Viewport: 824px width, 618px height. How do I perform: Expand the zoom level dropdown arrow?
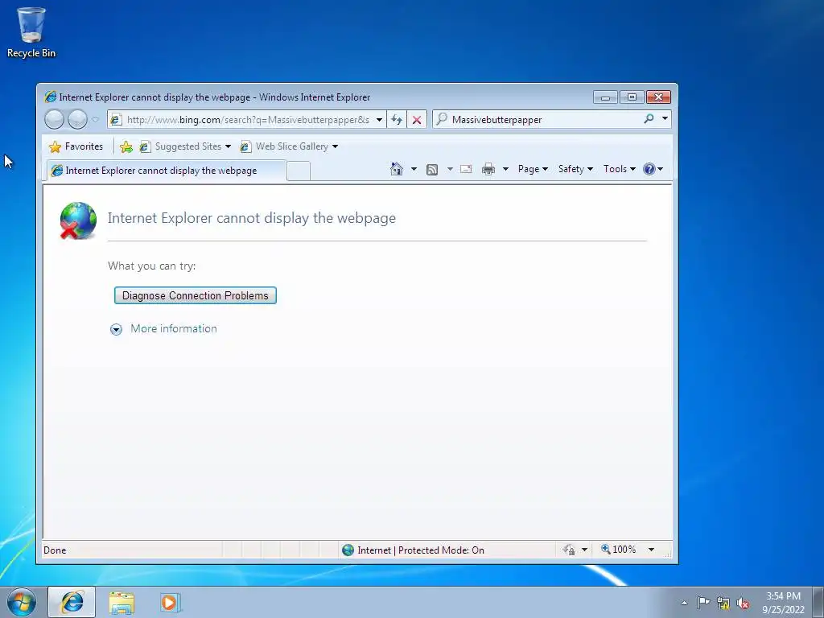[651, 550]
